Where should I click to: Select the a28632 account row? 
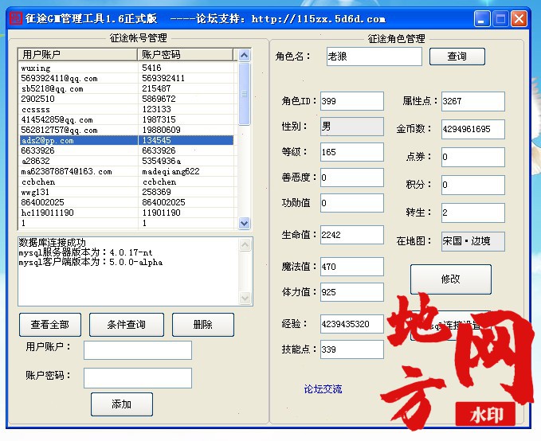click(x=127, y=161)
